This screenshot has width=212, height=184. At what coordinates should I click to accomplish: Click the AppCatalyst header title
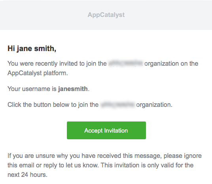pos(106,15)
